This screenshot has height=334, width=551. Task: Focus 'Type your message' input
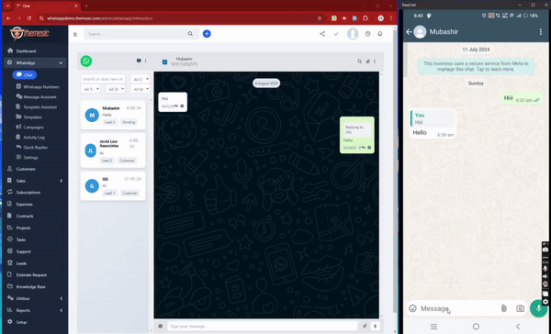pyautogui.click(x=263, y=327)
